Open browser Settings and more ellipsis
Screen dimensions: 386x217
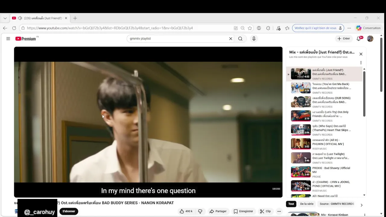(x=349, y=28)
